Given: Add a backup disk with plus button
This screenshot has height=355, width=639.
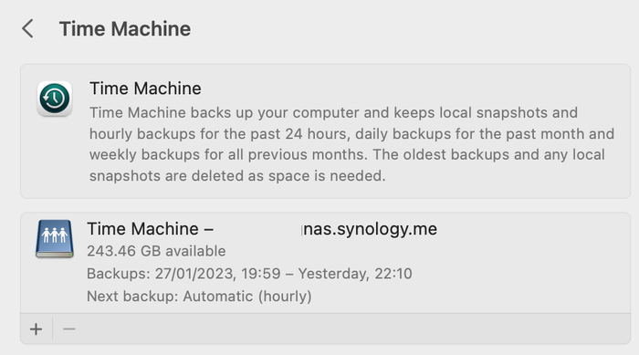Looking at the screenshot, I should pyautogui.click(x=36, y=329).
